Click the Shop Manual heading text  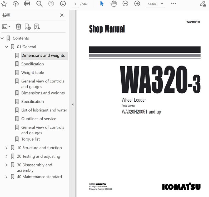tap(107, 29)
